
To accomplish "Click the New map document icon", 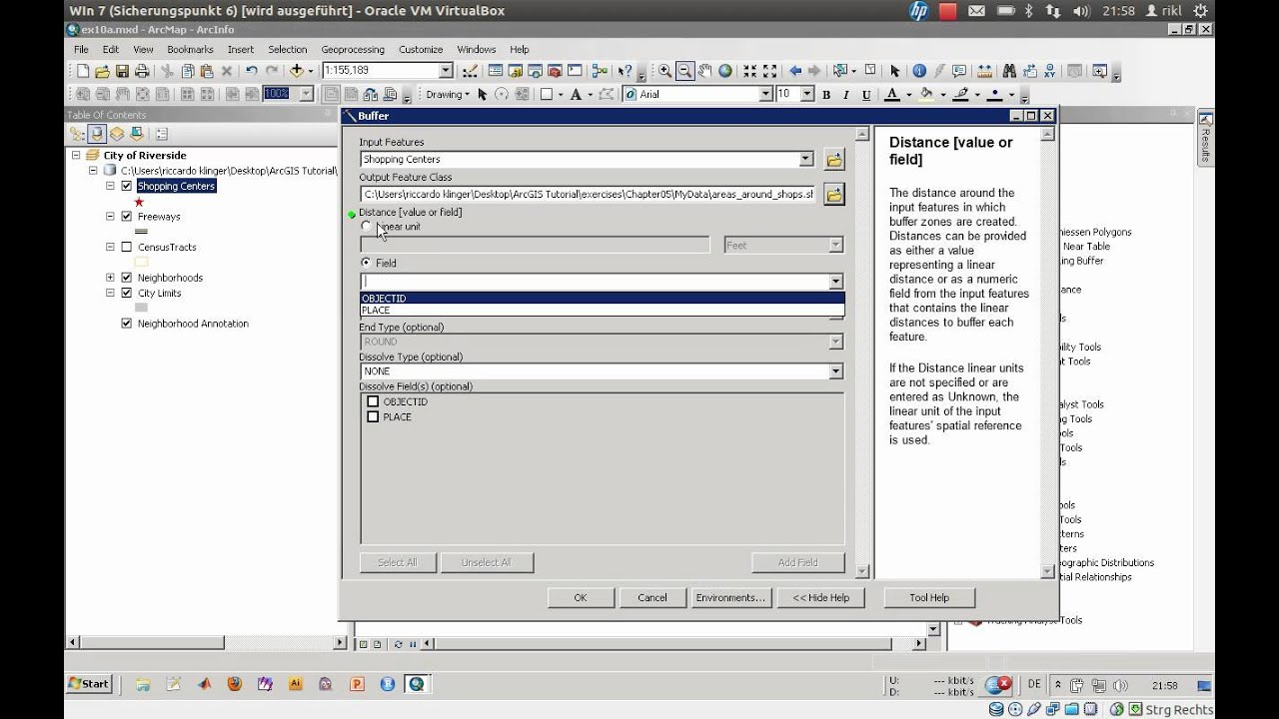I will click(83, 71).
